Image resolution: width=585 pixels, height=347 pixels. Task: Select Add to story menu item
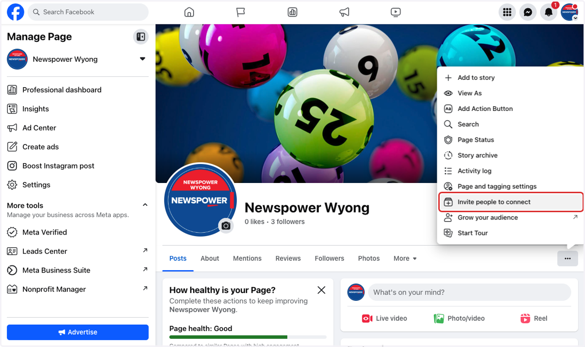pyautogui.click(x=510, y=77)
